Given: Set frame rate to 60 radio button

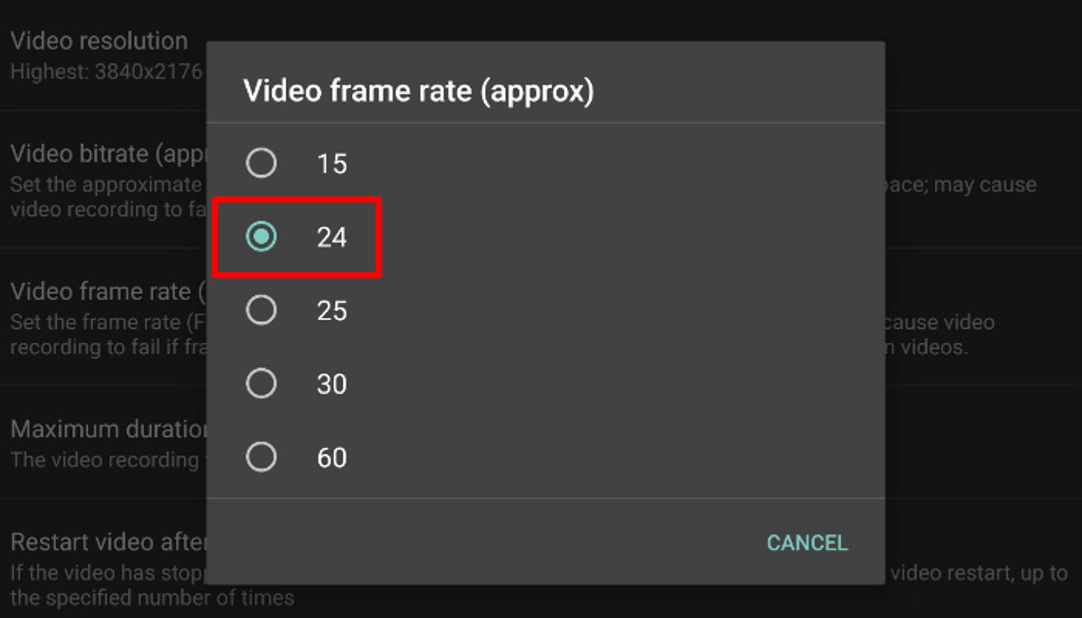Looking at the screenshot, I should coord(261,457).
